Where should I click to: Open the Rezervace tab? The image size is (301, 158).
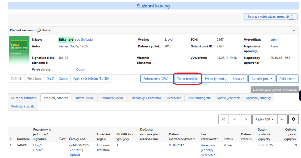click(174, 98)
